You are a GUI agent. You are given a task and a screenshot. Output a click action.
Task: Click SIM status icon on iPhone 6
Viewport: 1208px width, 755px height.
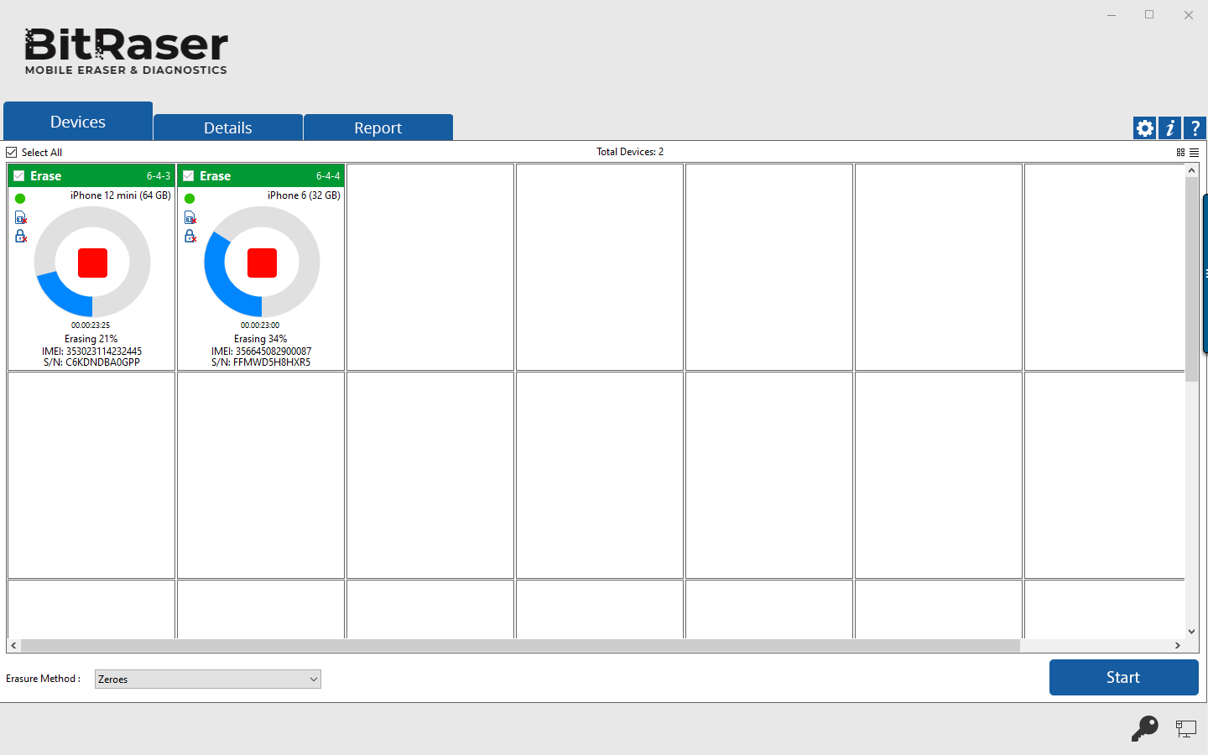(190, 218)
